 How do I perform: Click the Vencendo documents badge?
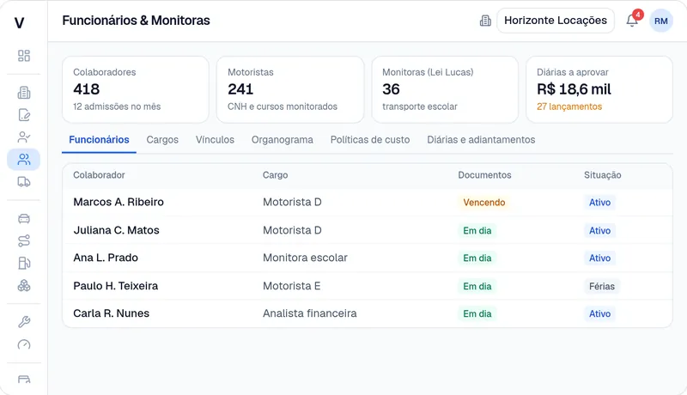coord(484,203)
